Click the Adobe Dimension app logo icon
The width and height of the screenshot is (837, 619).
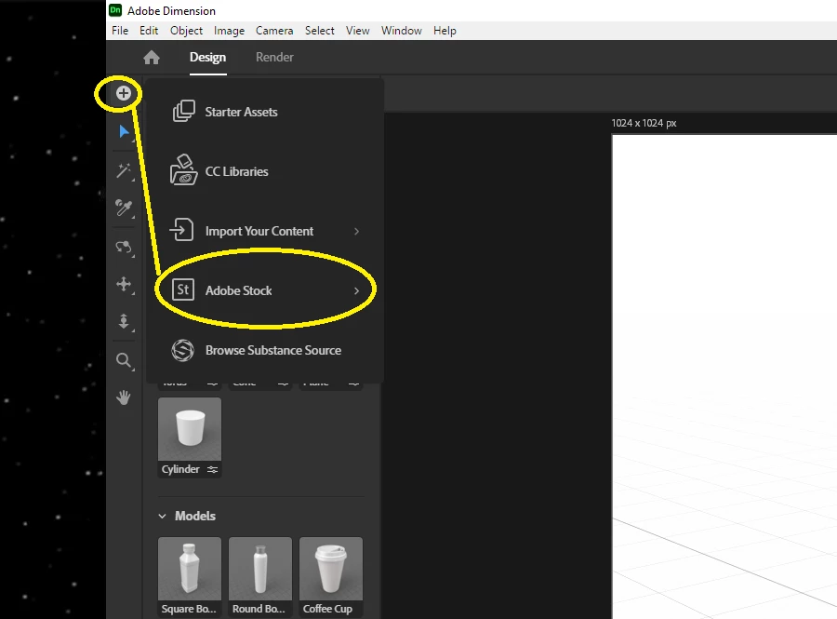pos(114,10)
